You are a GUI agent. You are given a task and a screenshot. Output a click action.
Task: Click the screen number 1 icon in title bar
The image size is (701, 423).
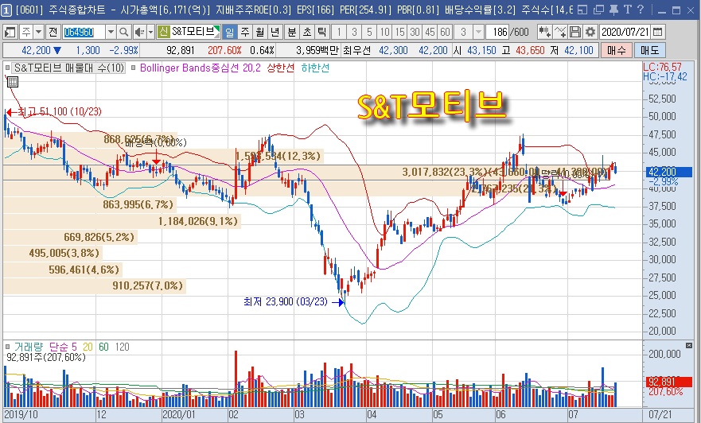[x=6, y=10]
